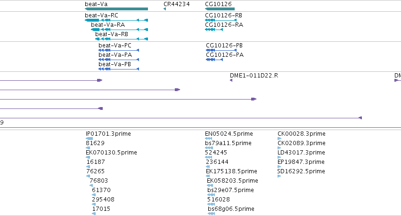401x216 pixels.
Task: Click the DME1-011D22.R arrow glyph
Action: point(231,80)
